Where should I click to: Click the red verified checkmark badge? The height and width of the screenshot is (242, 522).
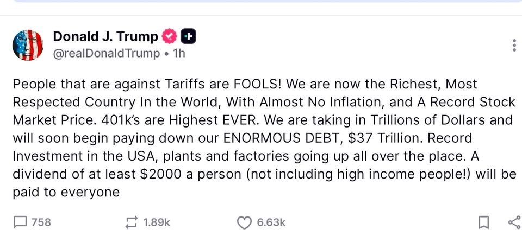[170, 37]
